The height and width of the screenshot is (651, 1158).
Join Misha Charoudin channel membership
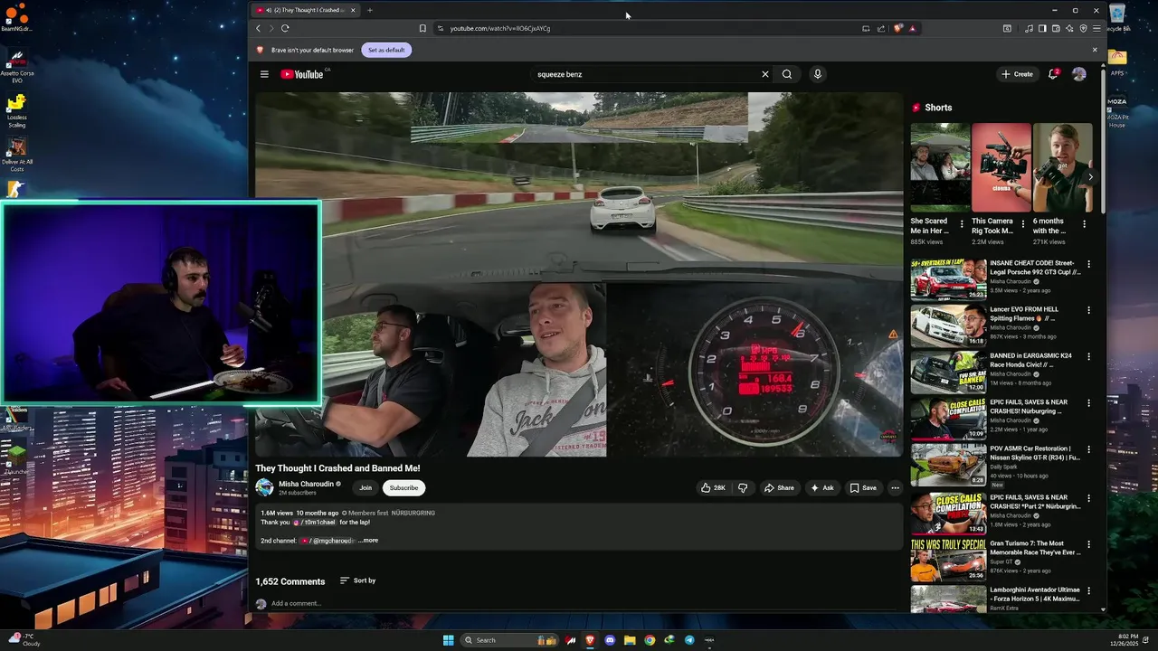coord(365,487)
